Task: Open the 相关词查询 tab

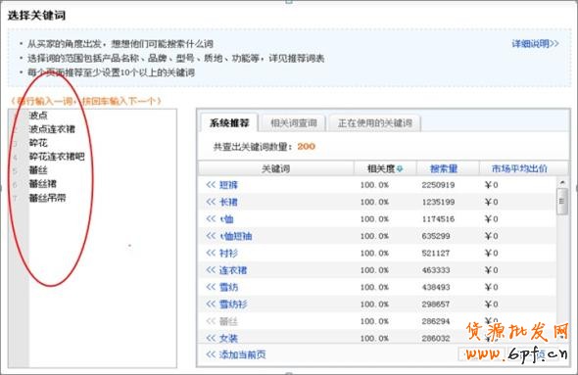Action: coord(294,123)
